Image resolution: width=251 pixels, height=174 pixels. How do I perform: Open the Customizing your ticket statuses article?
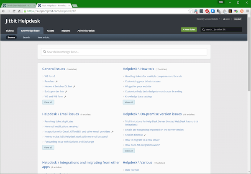coord(143,81)
